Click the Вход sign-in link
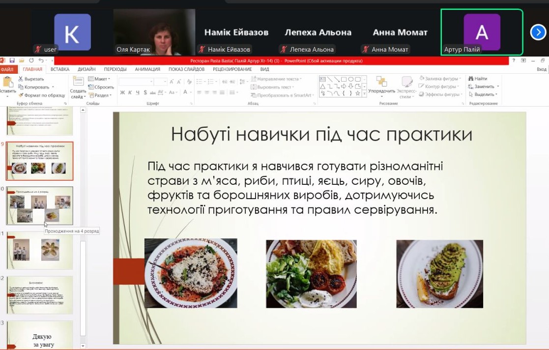Viewport: 549px width, 350px height. [541, 69]
